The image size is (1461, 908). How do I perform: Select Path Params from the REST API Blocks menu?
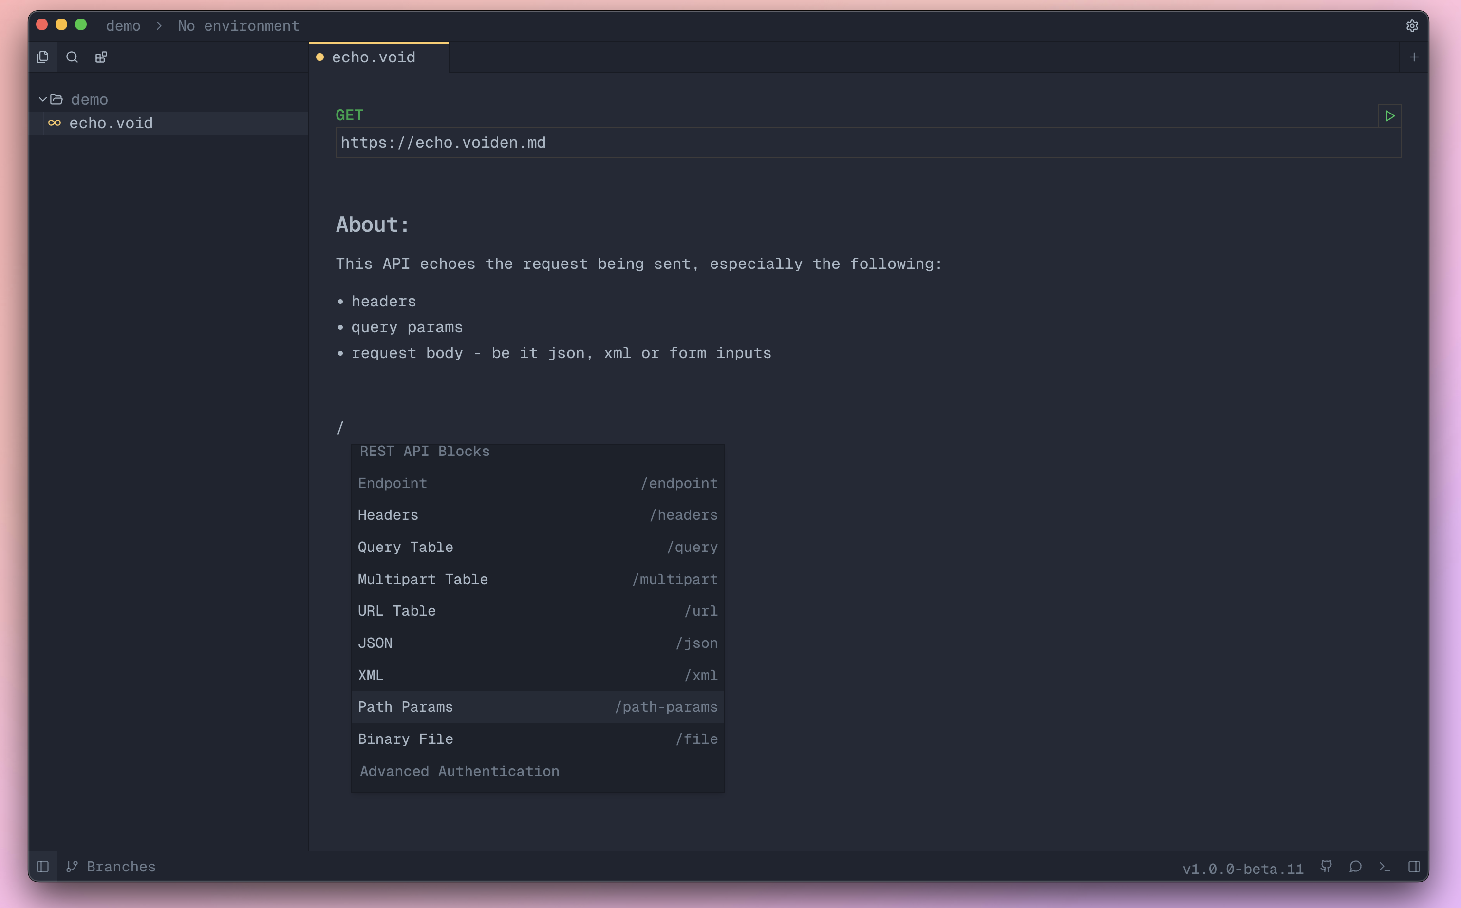[537, 707]
